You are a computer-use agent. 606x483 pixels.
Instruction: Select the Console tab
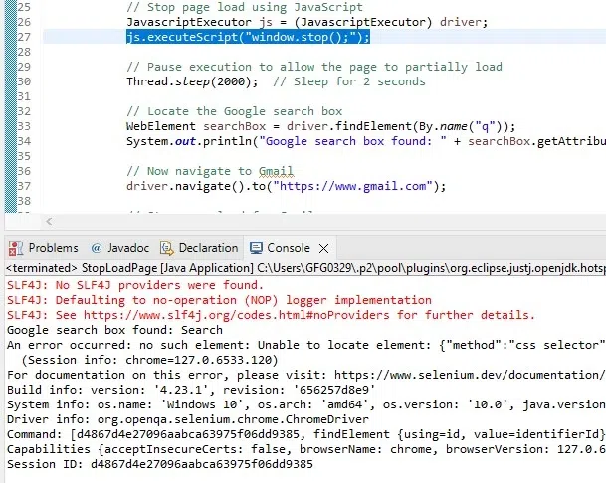point(288,248)
